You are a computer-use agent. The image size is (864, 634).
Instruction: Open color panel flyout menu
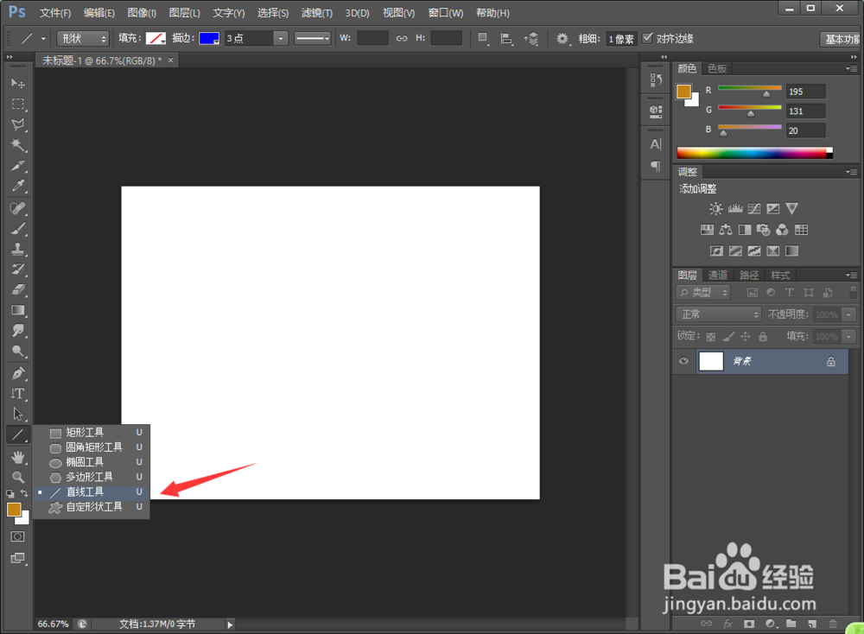click(852, 68)
